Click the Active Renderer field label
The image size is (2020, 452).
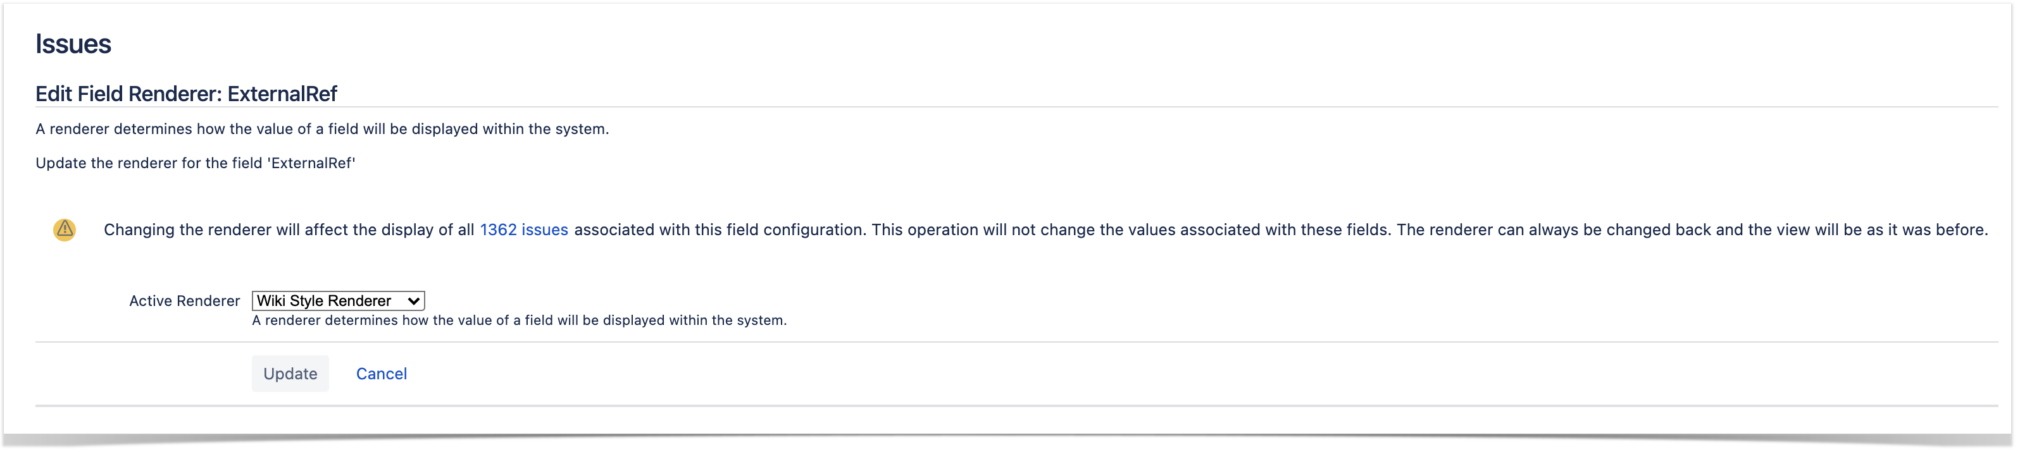[x=184, y=302]
